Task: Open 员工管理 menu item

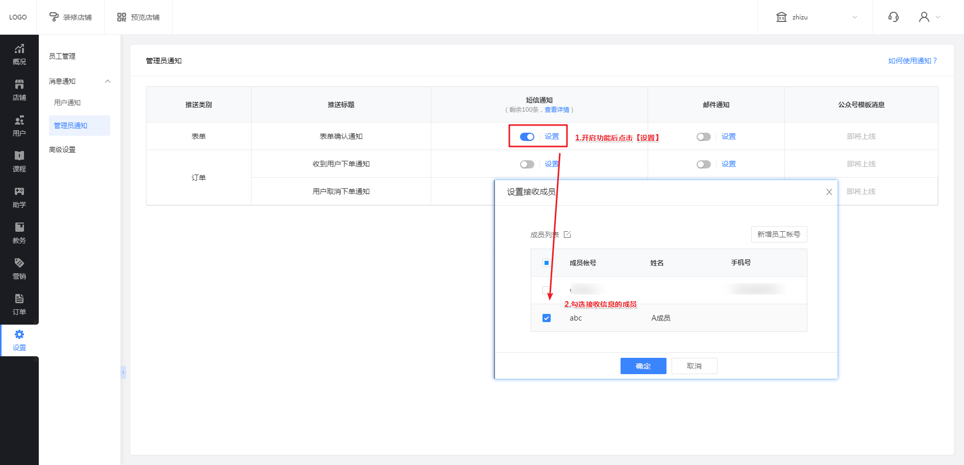Action: pyautogui.click(x=62, y=56)
